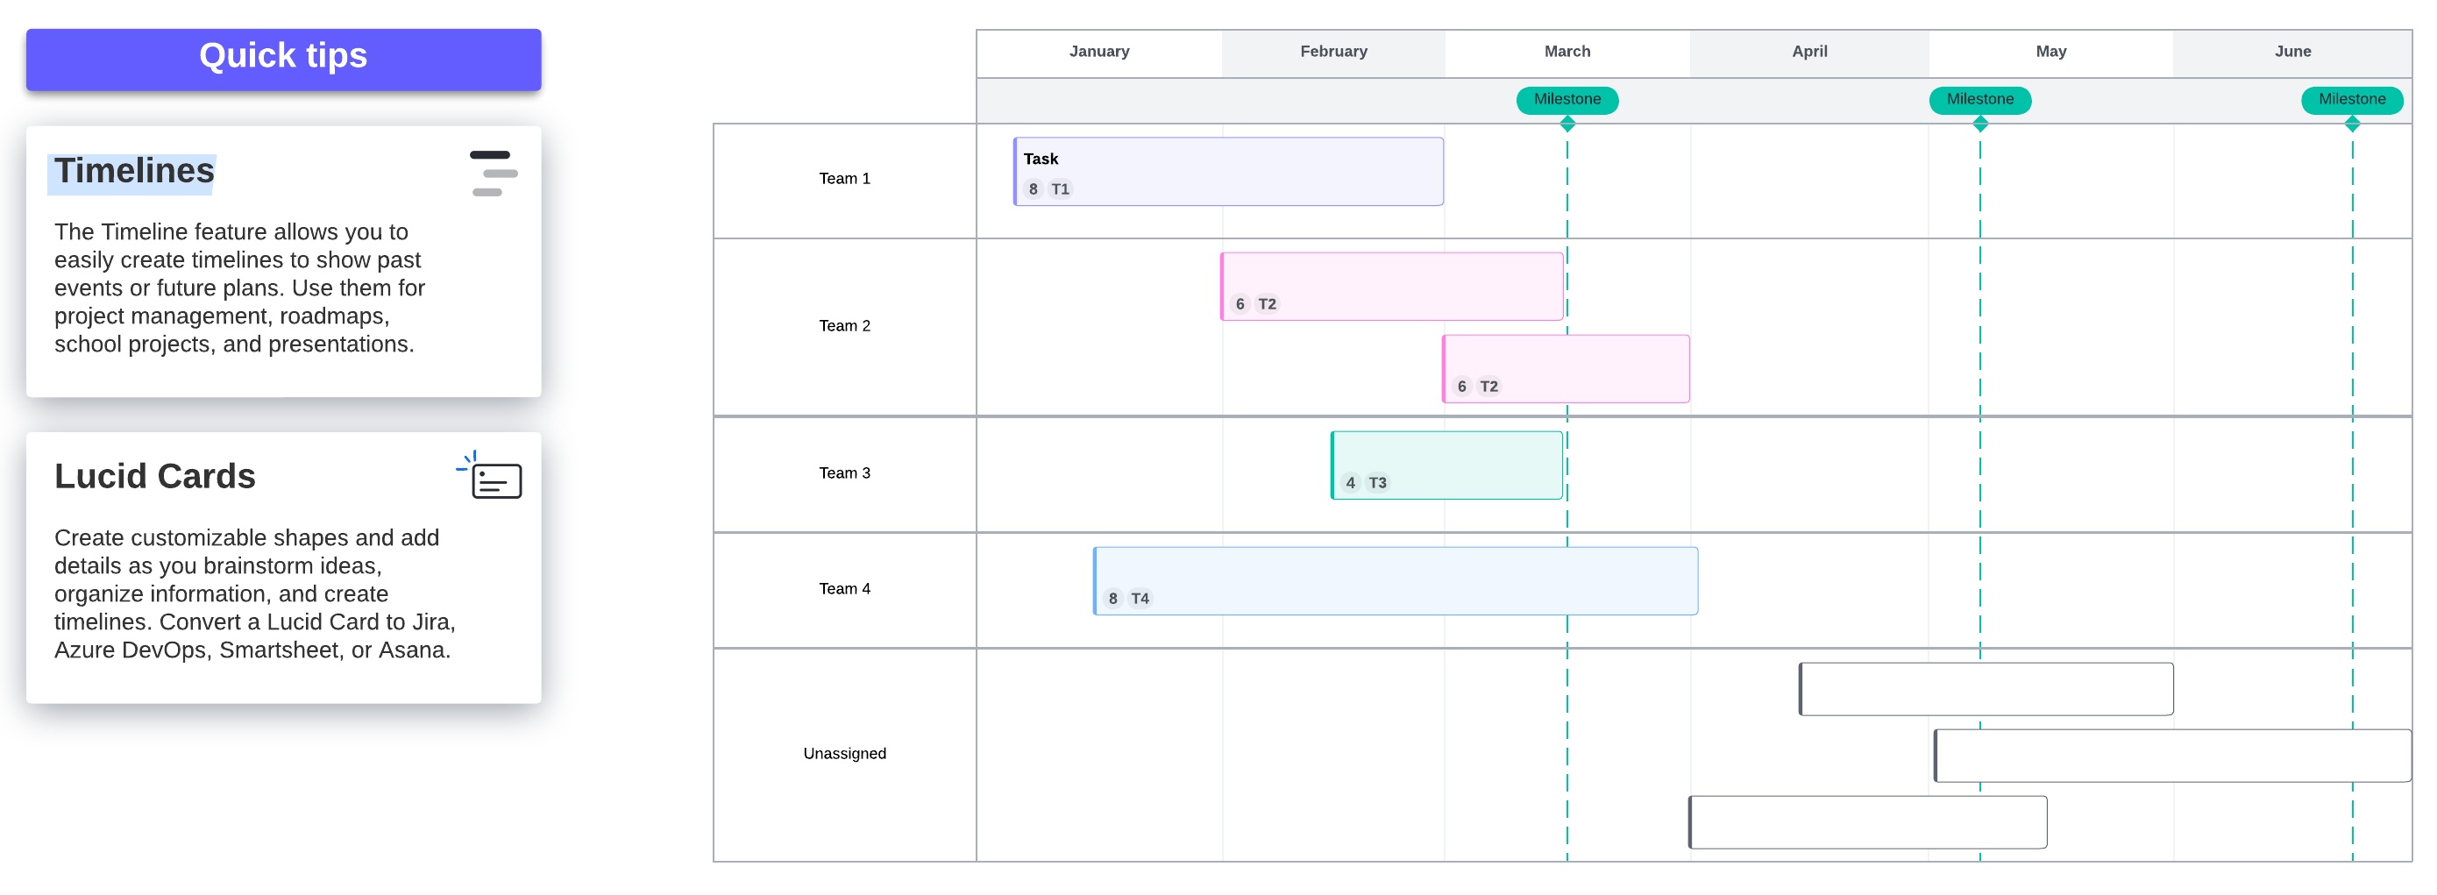Click the highlighted Timelines heading
The height and width of the screenshot is (895, 2437).
[133, 171]
